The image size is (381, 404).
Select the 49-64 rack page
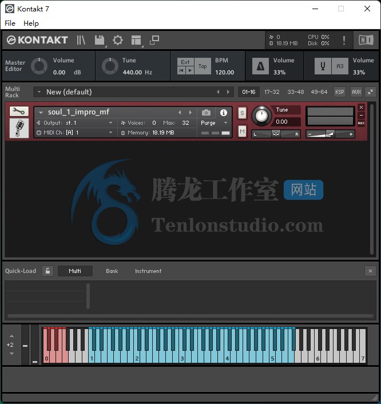pos(319,92)
